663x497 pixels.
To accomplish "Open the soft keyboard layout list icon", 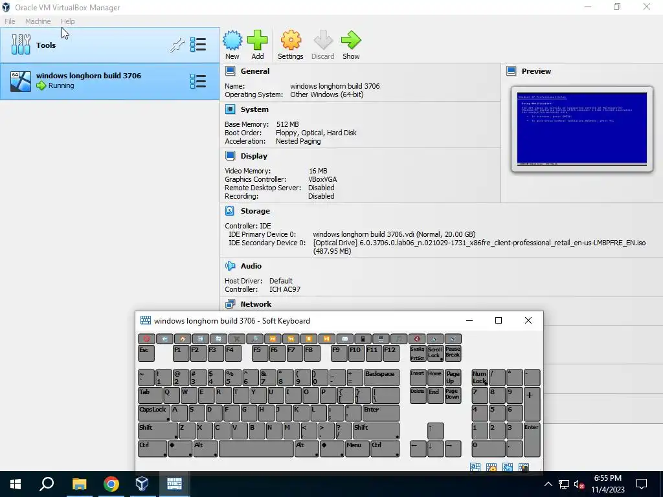I will (x=475, y=467).
